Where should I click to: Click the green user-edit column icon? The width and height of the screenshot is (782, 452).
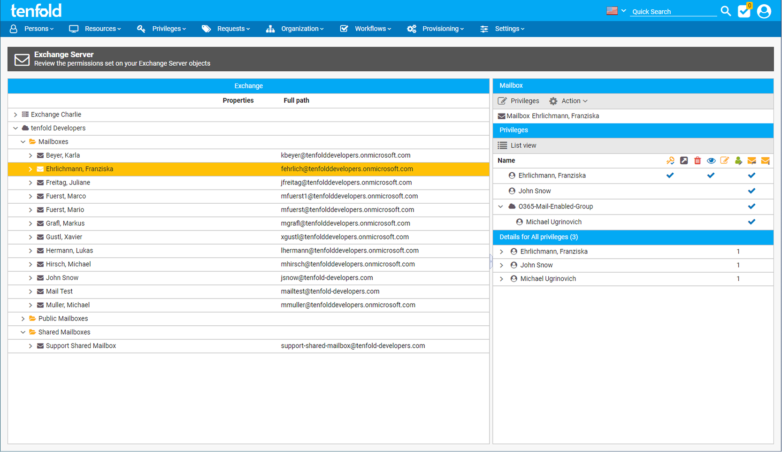pyautogui.click(x=738, y=161)
